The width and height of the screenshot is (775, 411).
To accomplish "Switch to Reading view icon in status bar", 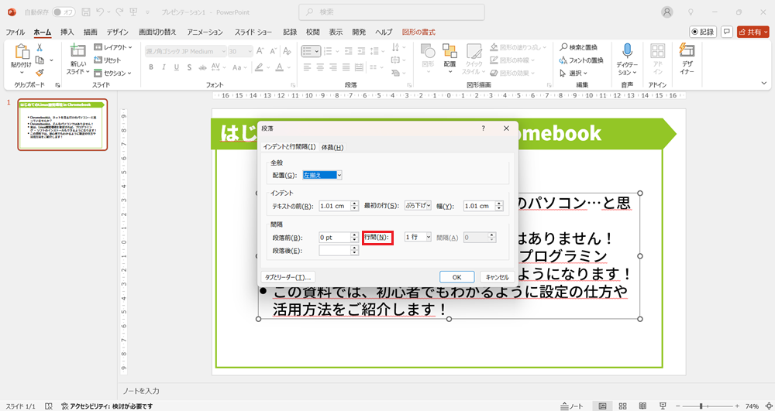I will coord(642,406).
